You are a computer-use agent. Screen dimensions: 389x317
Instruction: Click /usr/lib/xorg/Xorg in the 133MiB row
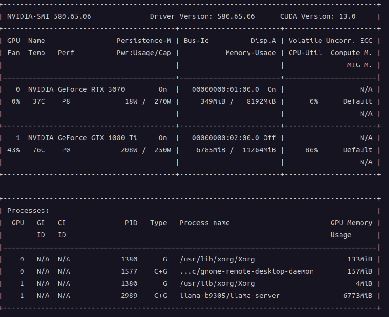(x=217, y=260)
